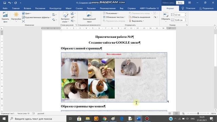Click the Task View icon on the taskbar
This screenshot has height=122, width=217.
(71, 119)
